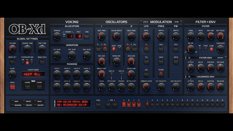Click the VOICE 1 panning knob

[x=57, y=74]
